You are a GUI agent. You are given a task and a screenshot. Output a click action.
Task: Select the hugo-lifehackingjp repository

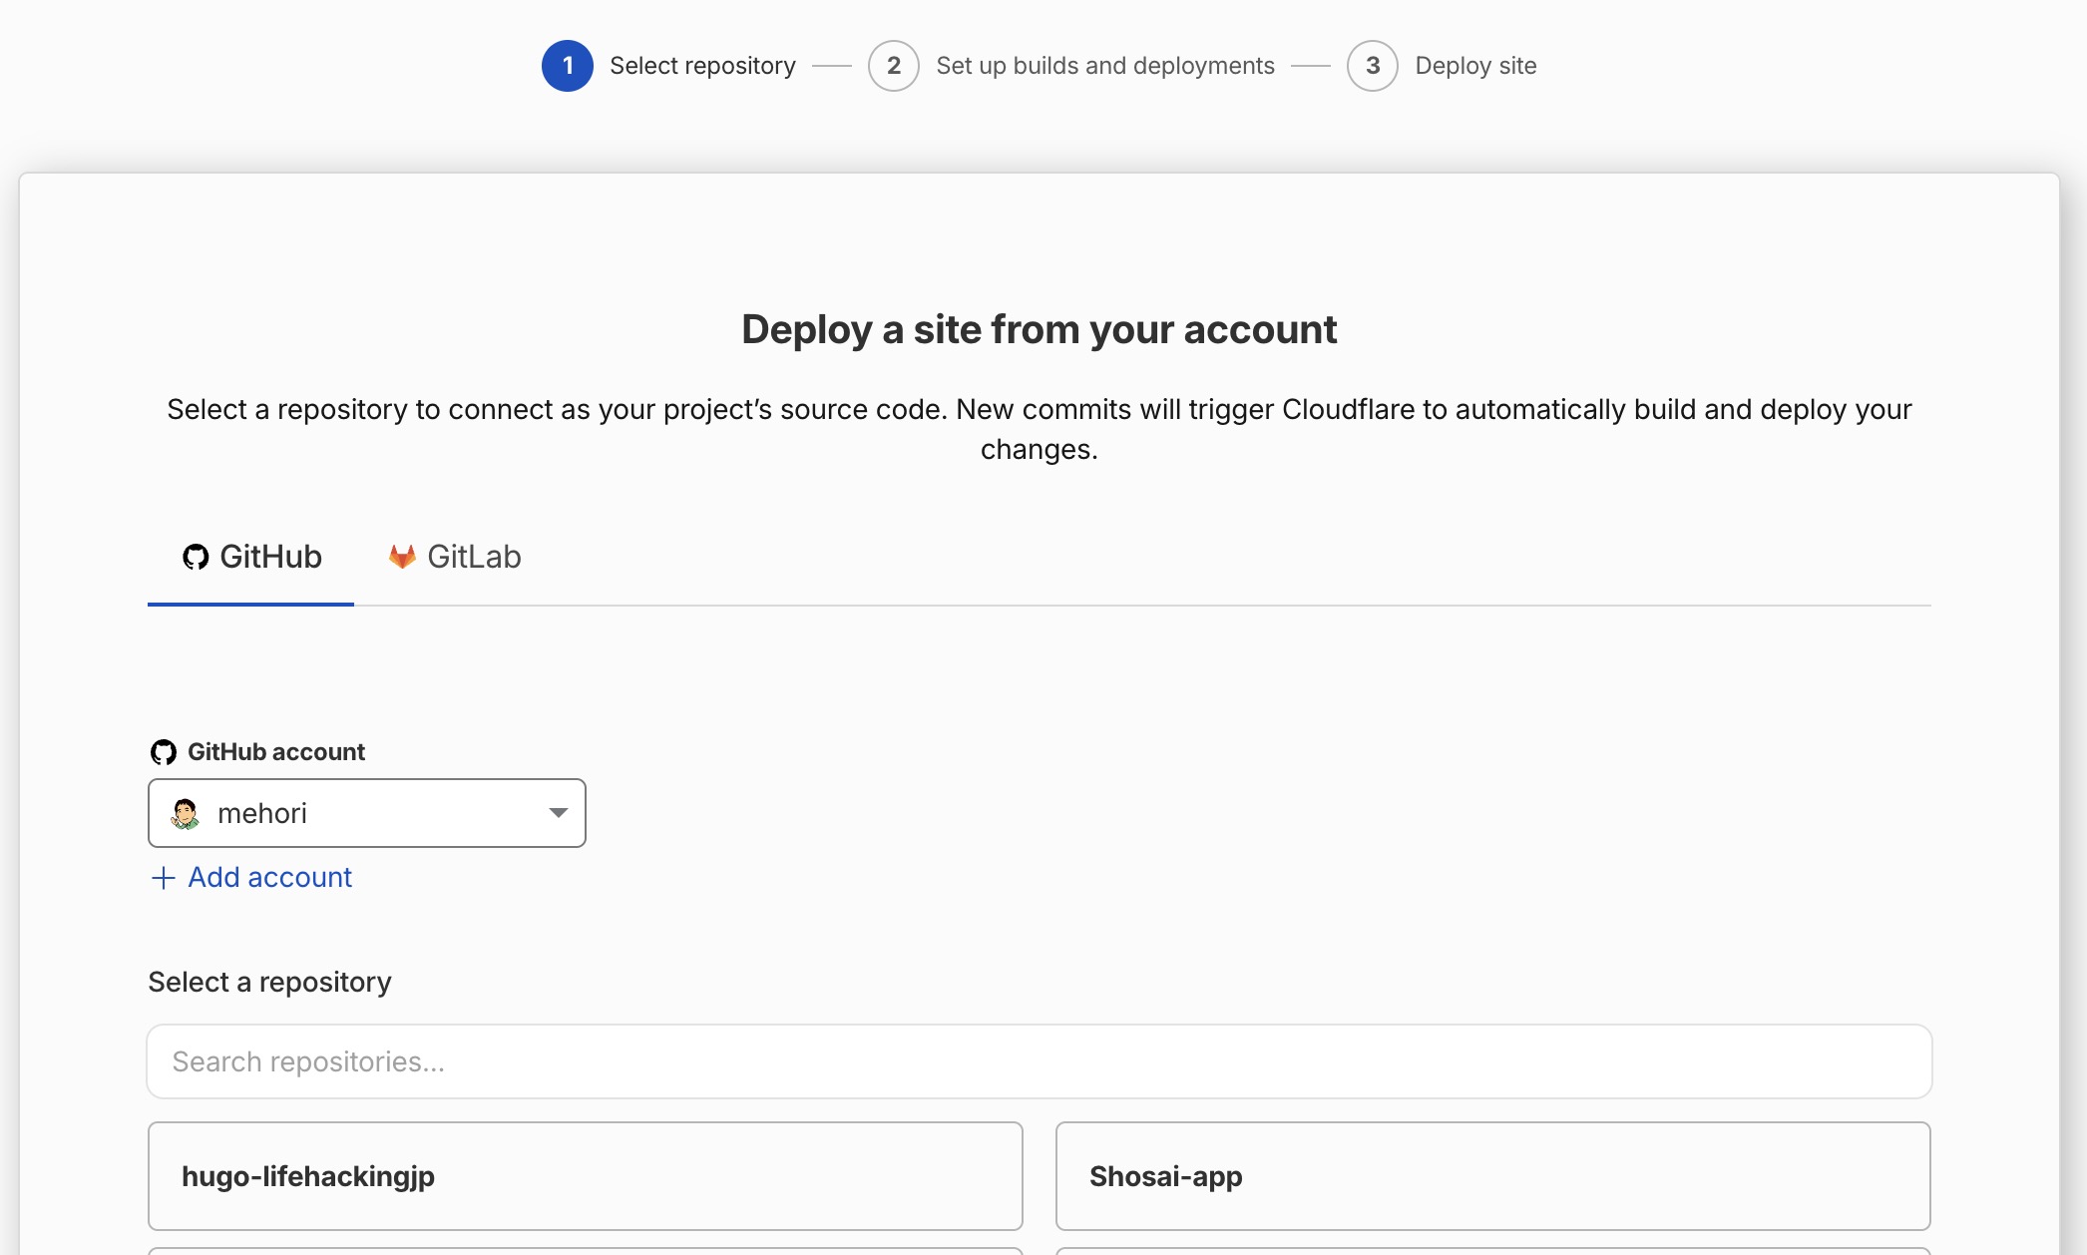[586, 1176]
